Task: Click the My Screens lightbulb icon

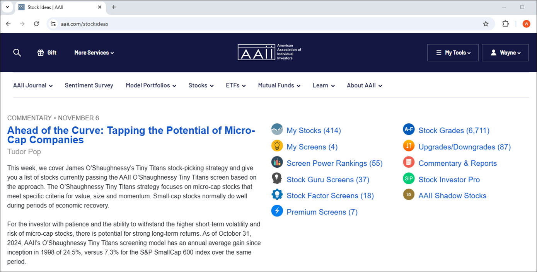Action: (277, 146)
